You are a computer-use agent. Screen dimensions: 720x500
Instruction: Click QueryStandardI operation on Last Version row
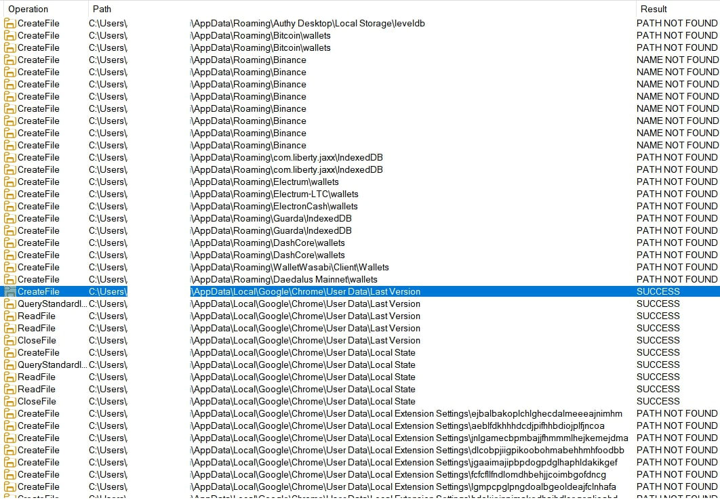pos(52,304)
